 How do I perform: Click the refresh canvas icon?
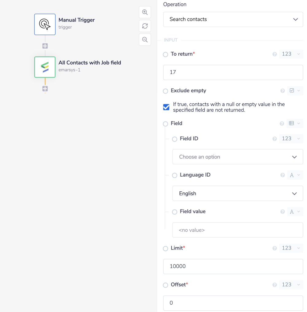(145, 26)
